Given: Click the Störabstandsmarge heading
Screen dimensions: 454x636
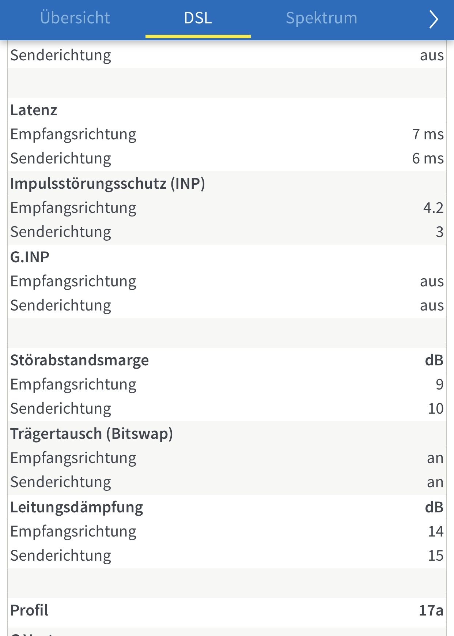Looking at the screenshot, I should click(80, 360).
